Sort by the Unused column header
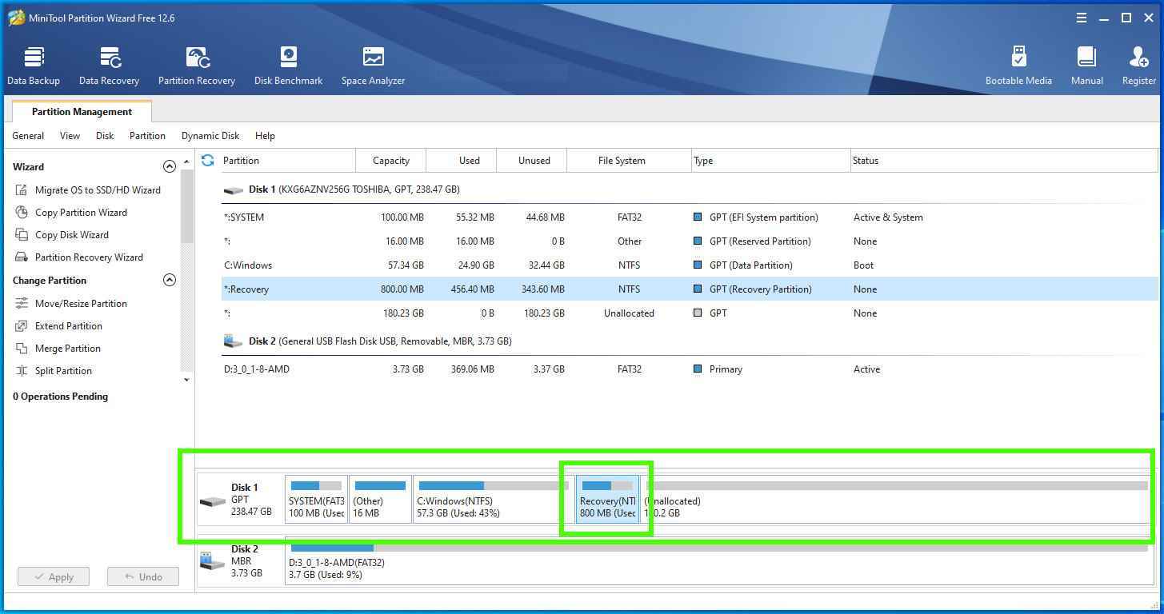This screenshot has height=614, width=1164. 534,160
